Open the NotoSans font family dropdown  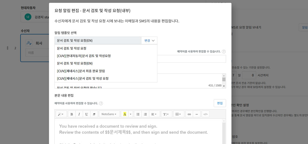point(109,114)
